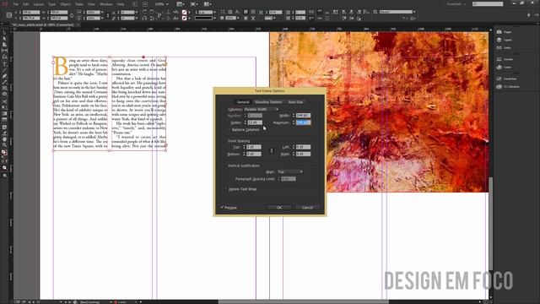This screenshot has width=540, height=304.
Task: Open the View Options dropdown icon
Action: [x=180, y=4]
